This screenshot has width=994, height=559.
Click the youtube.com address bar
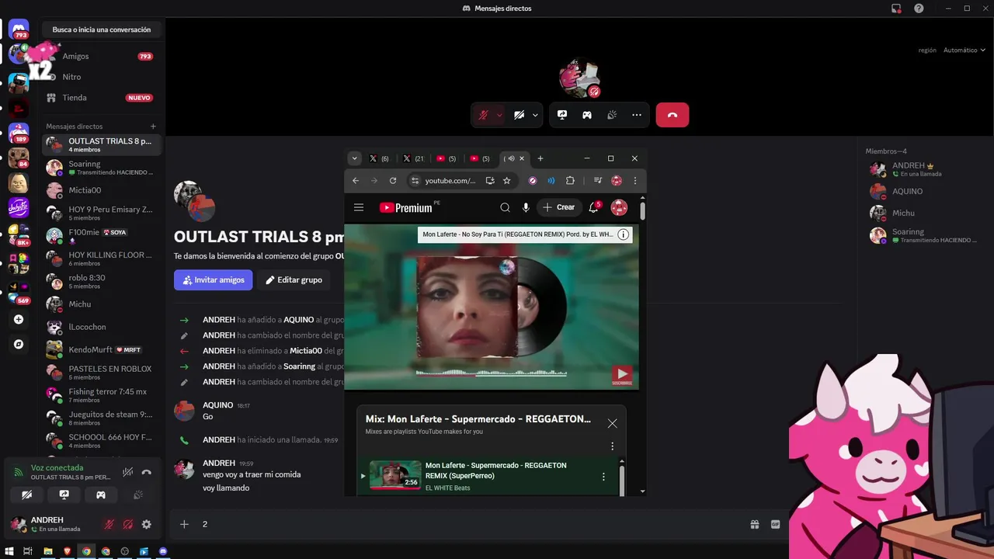click(x=450, y=181)
